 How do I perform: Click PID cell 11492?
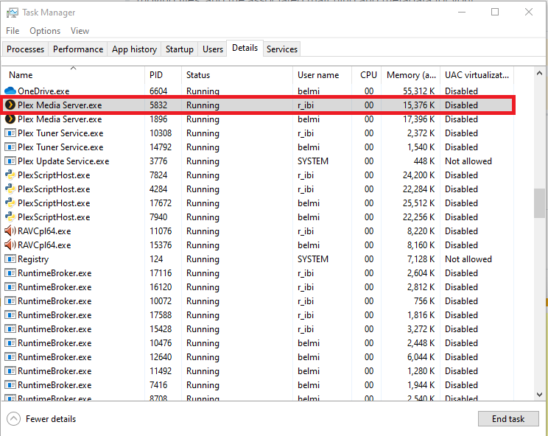pyautogui.click(x=161, y=370)
